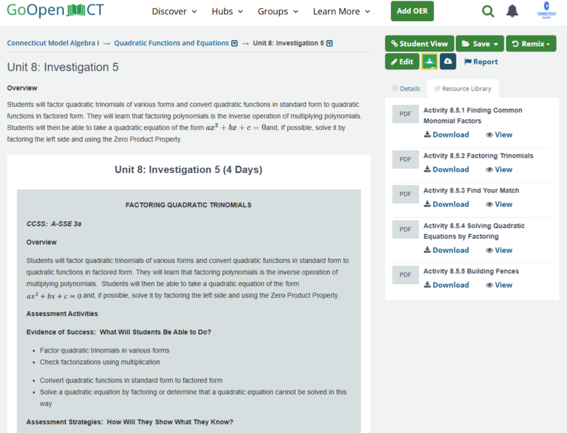Download Activity 8.5.2 Factoring Trinomials
Image resolution: width=567 pixels, height=433 pixels.
[x=446, y=169]
